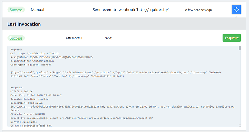Viewport: 249px width, 132px height.
Task: Click 'Server: cloudflare' line
Action: [24, 122]
